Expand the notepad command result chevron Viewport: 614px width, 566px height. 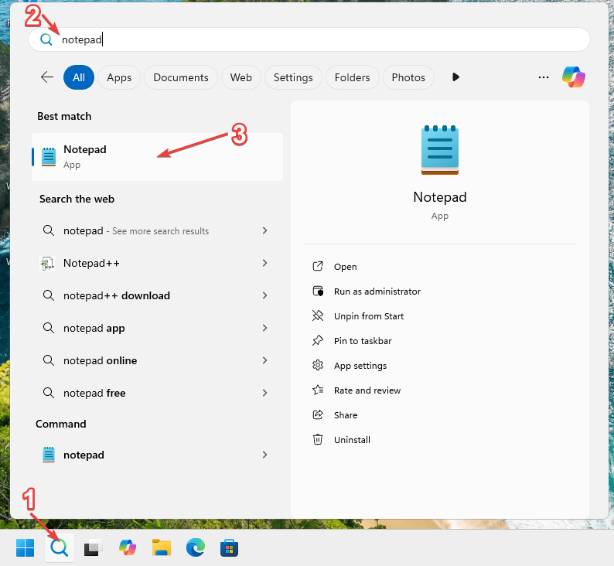click(x=264, y=455)
